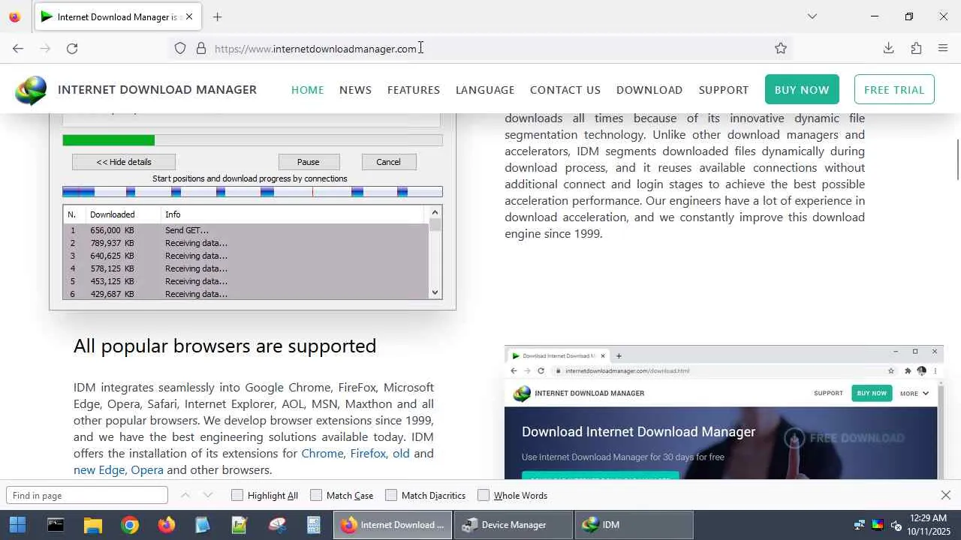Open File Explorer from the taskbar

(92, 525)
